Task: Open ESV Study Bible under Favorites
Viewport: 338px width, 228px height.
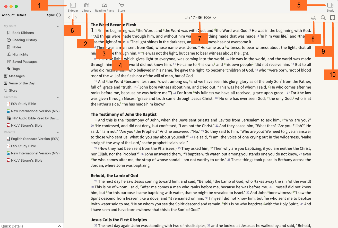Action: click(23, 104)
